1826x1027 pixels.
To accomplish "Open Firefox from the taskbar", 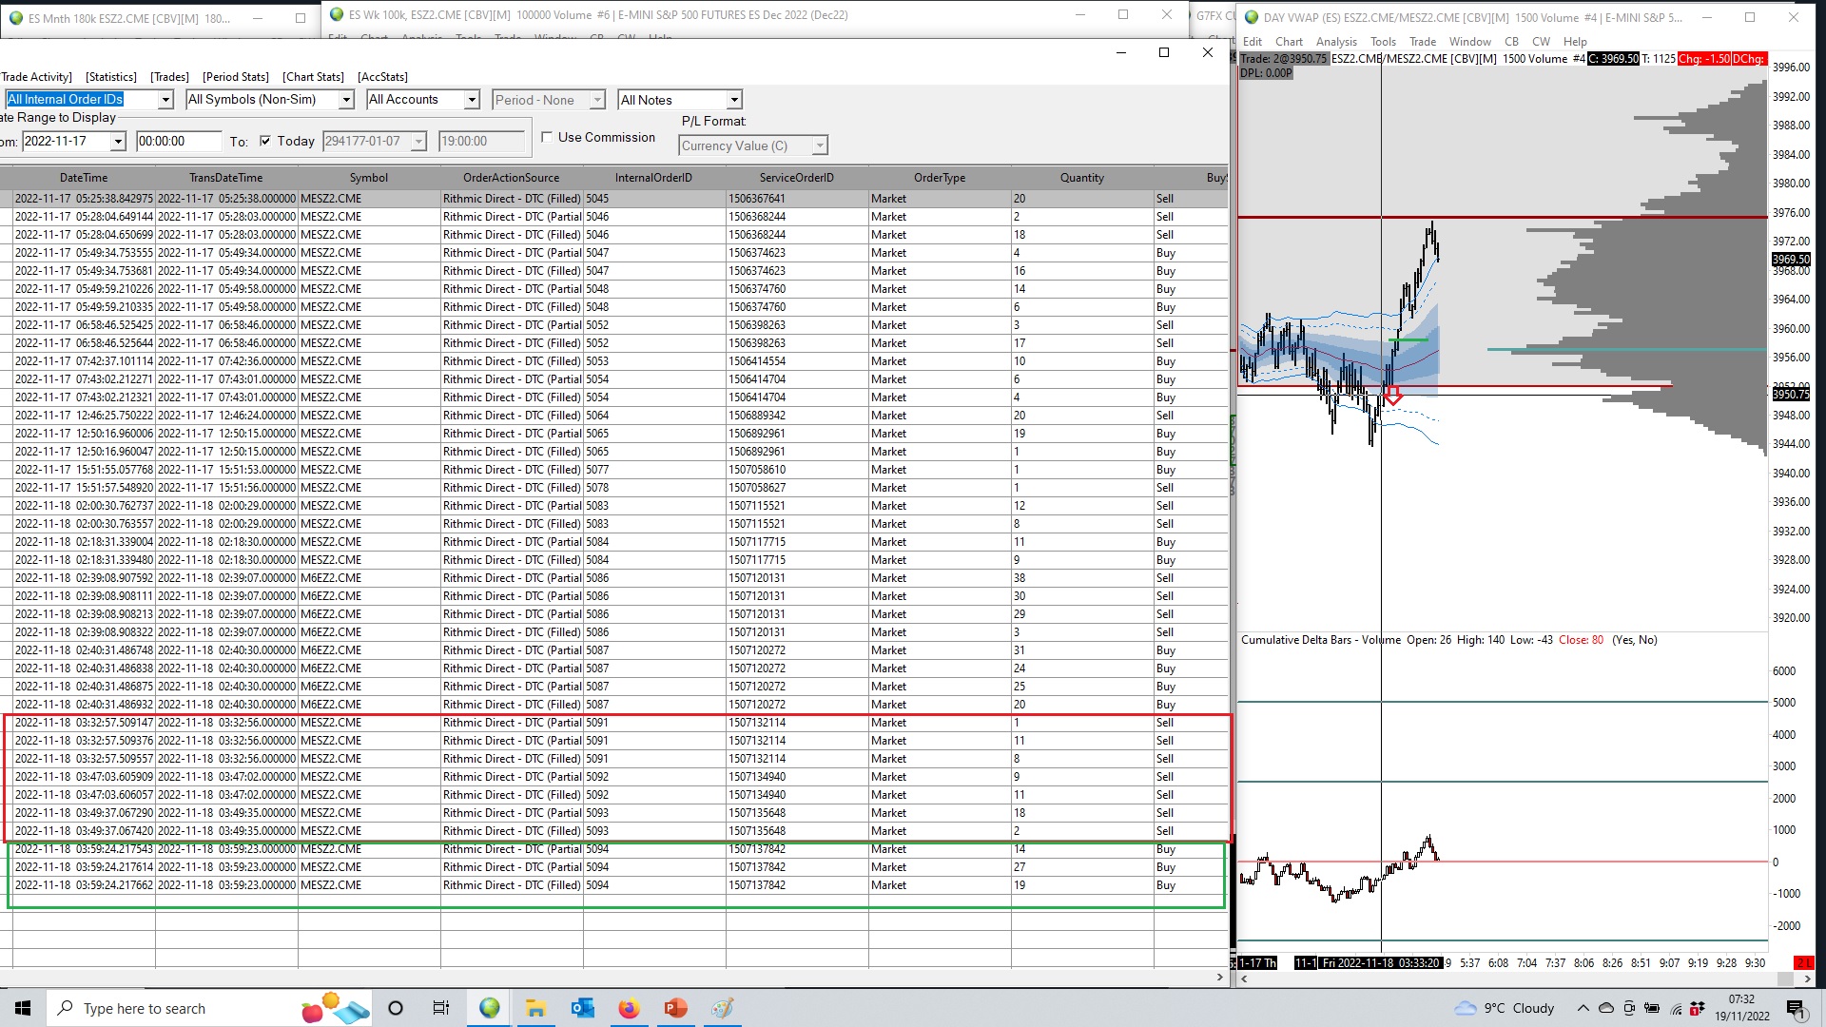I will (629, 1008).
